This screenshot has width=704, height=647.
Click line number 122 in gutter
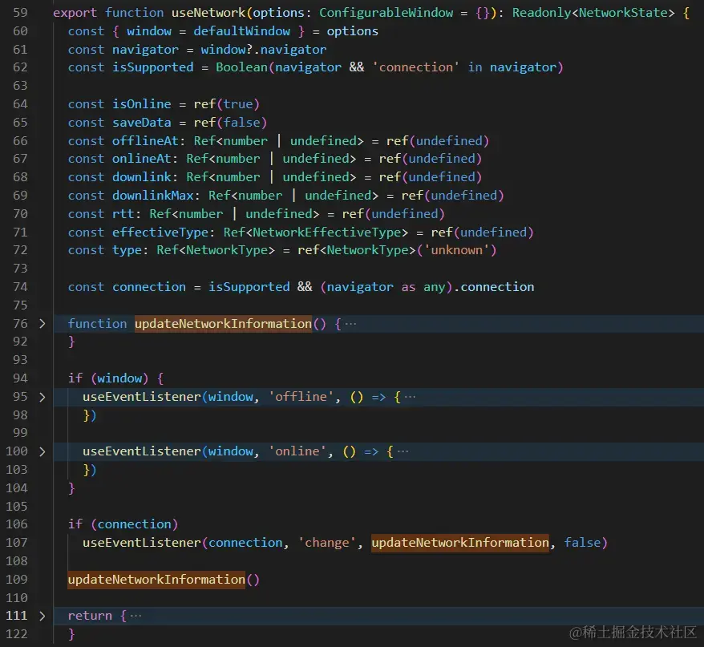coord(17,634)
